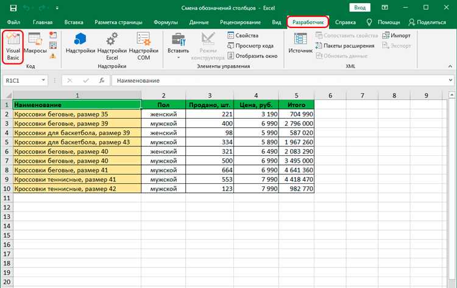Expand the formula bar chevron

(450, 80)
